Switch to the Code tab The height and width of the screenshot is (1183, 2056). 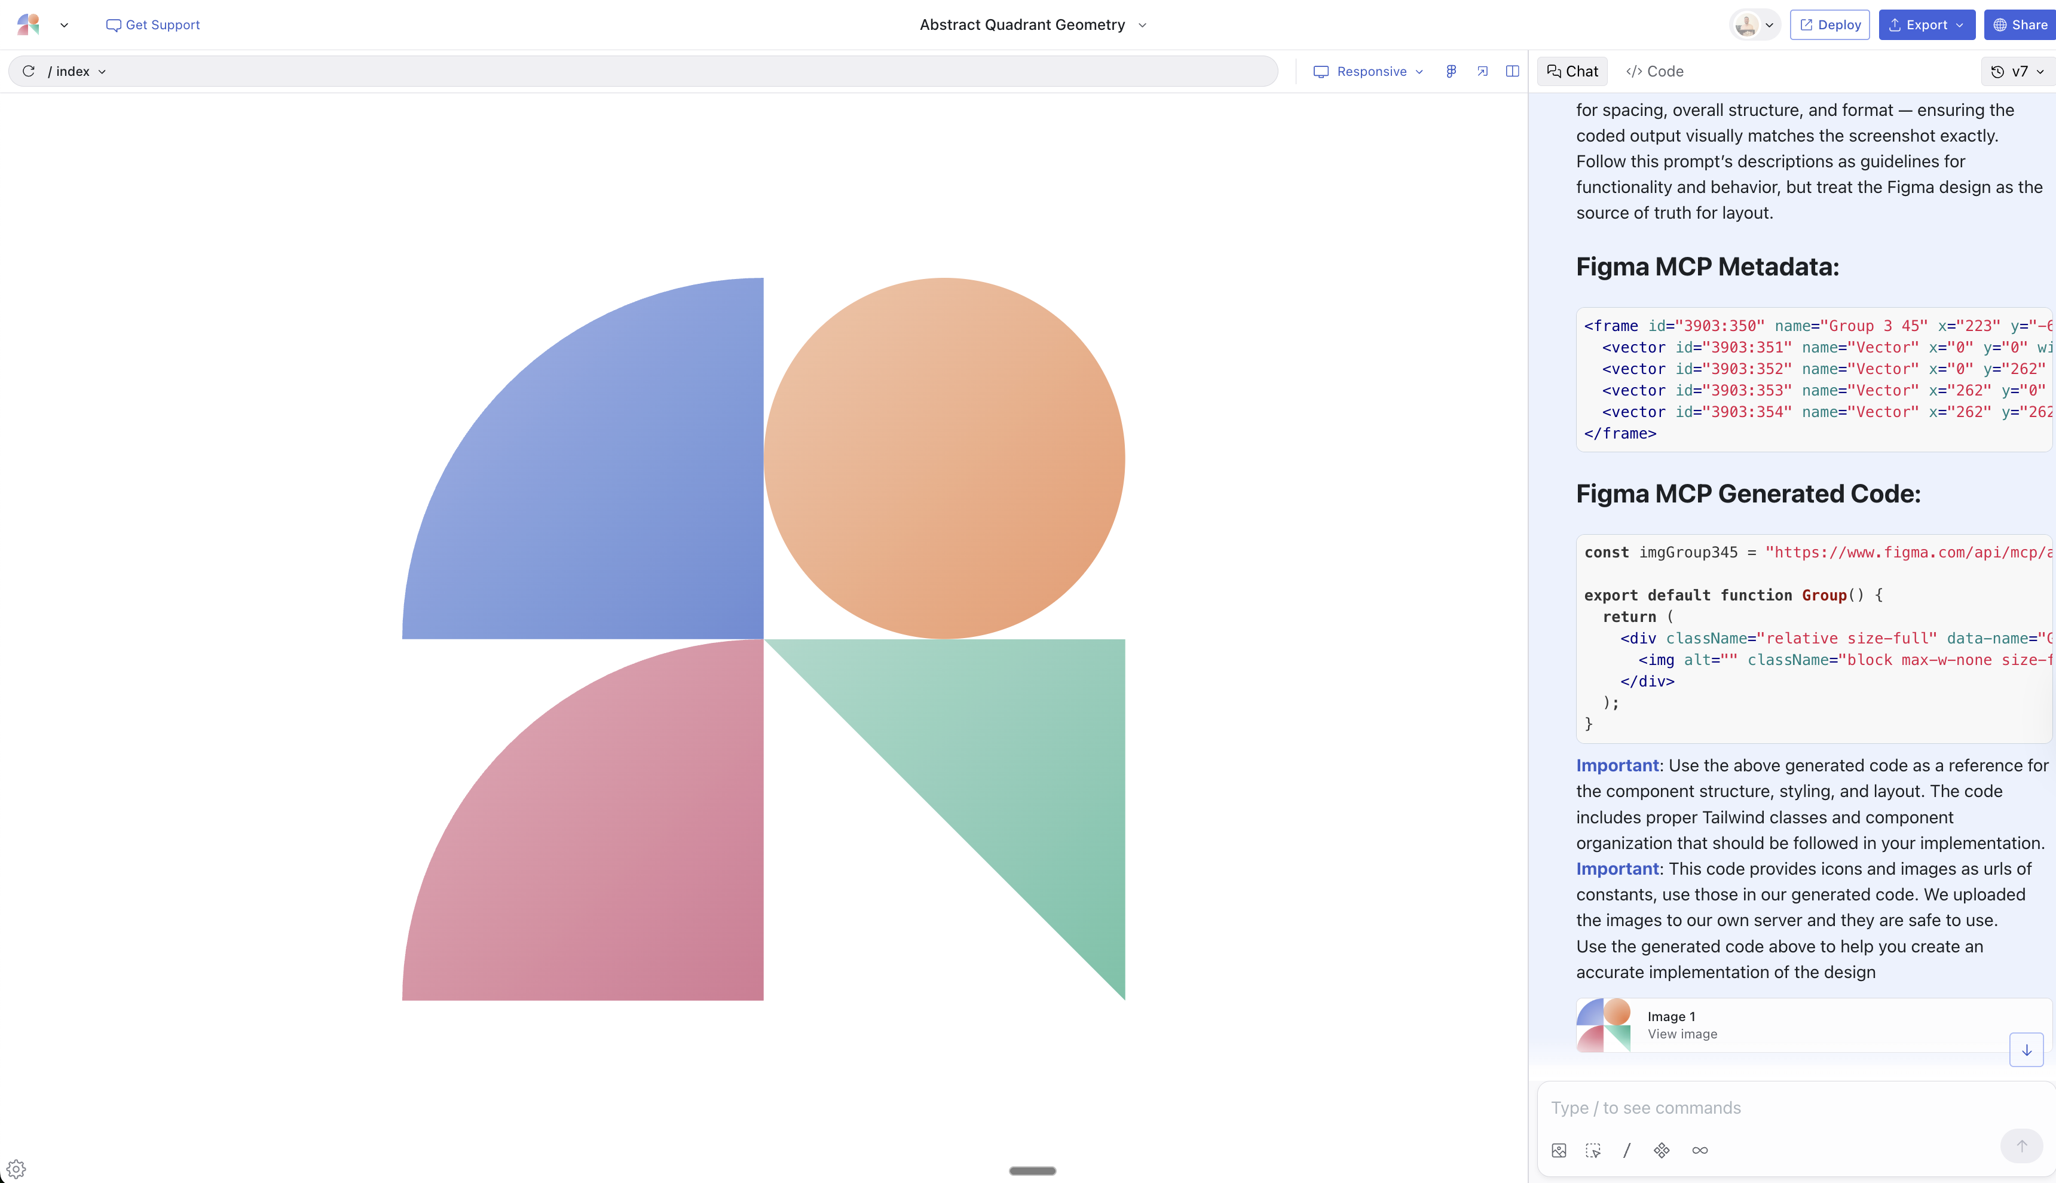1654,72
